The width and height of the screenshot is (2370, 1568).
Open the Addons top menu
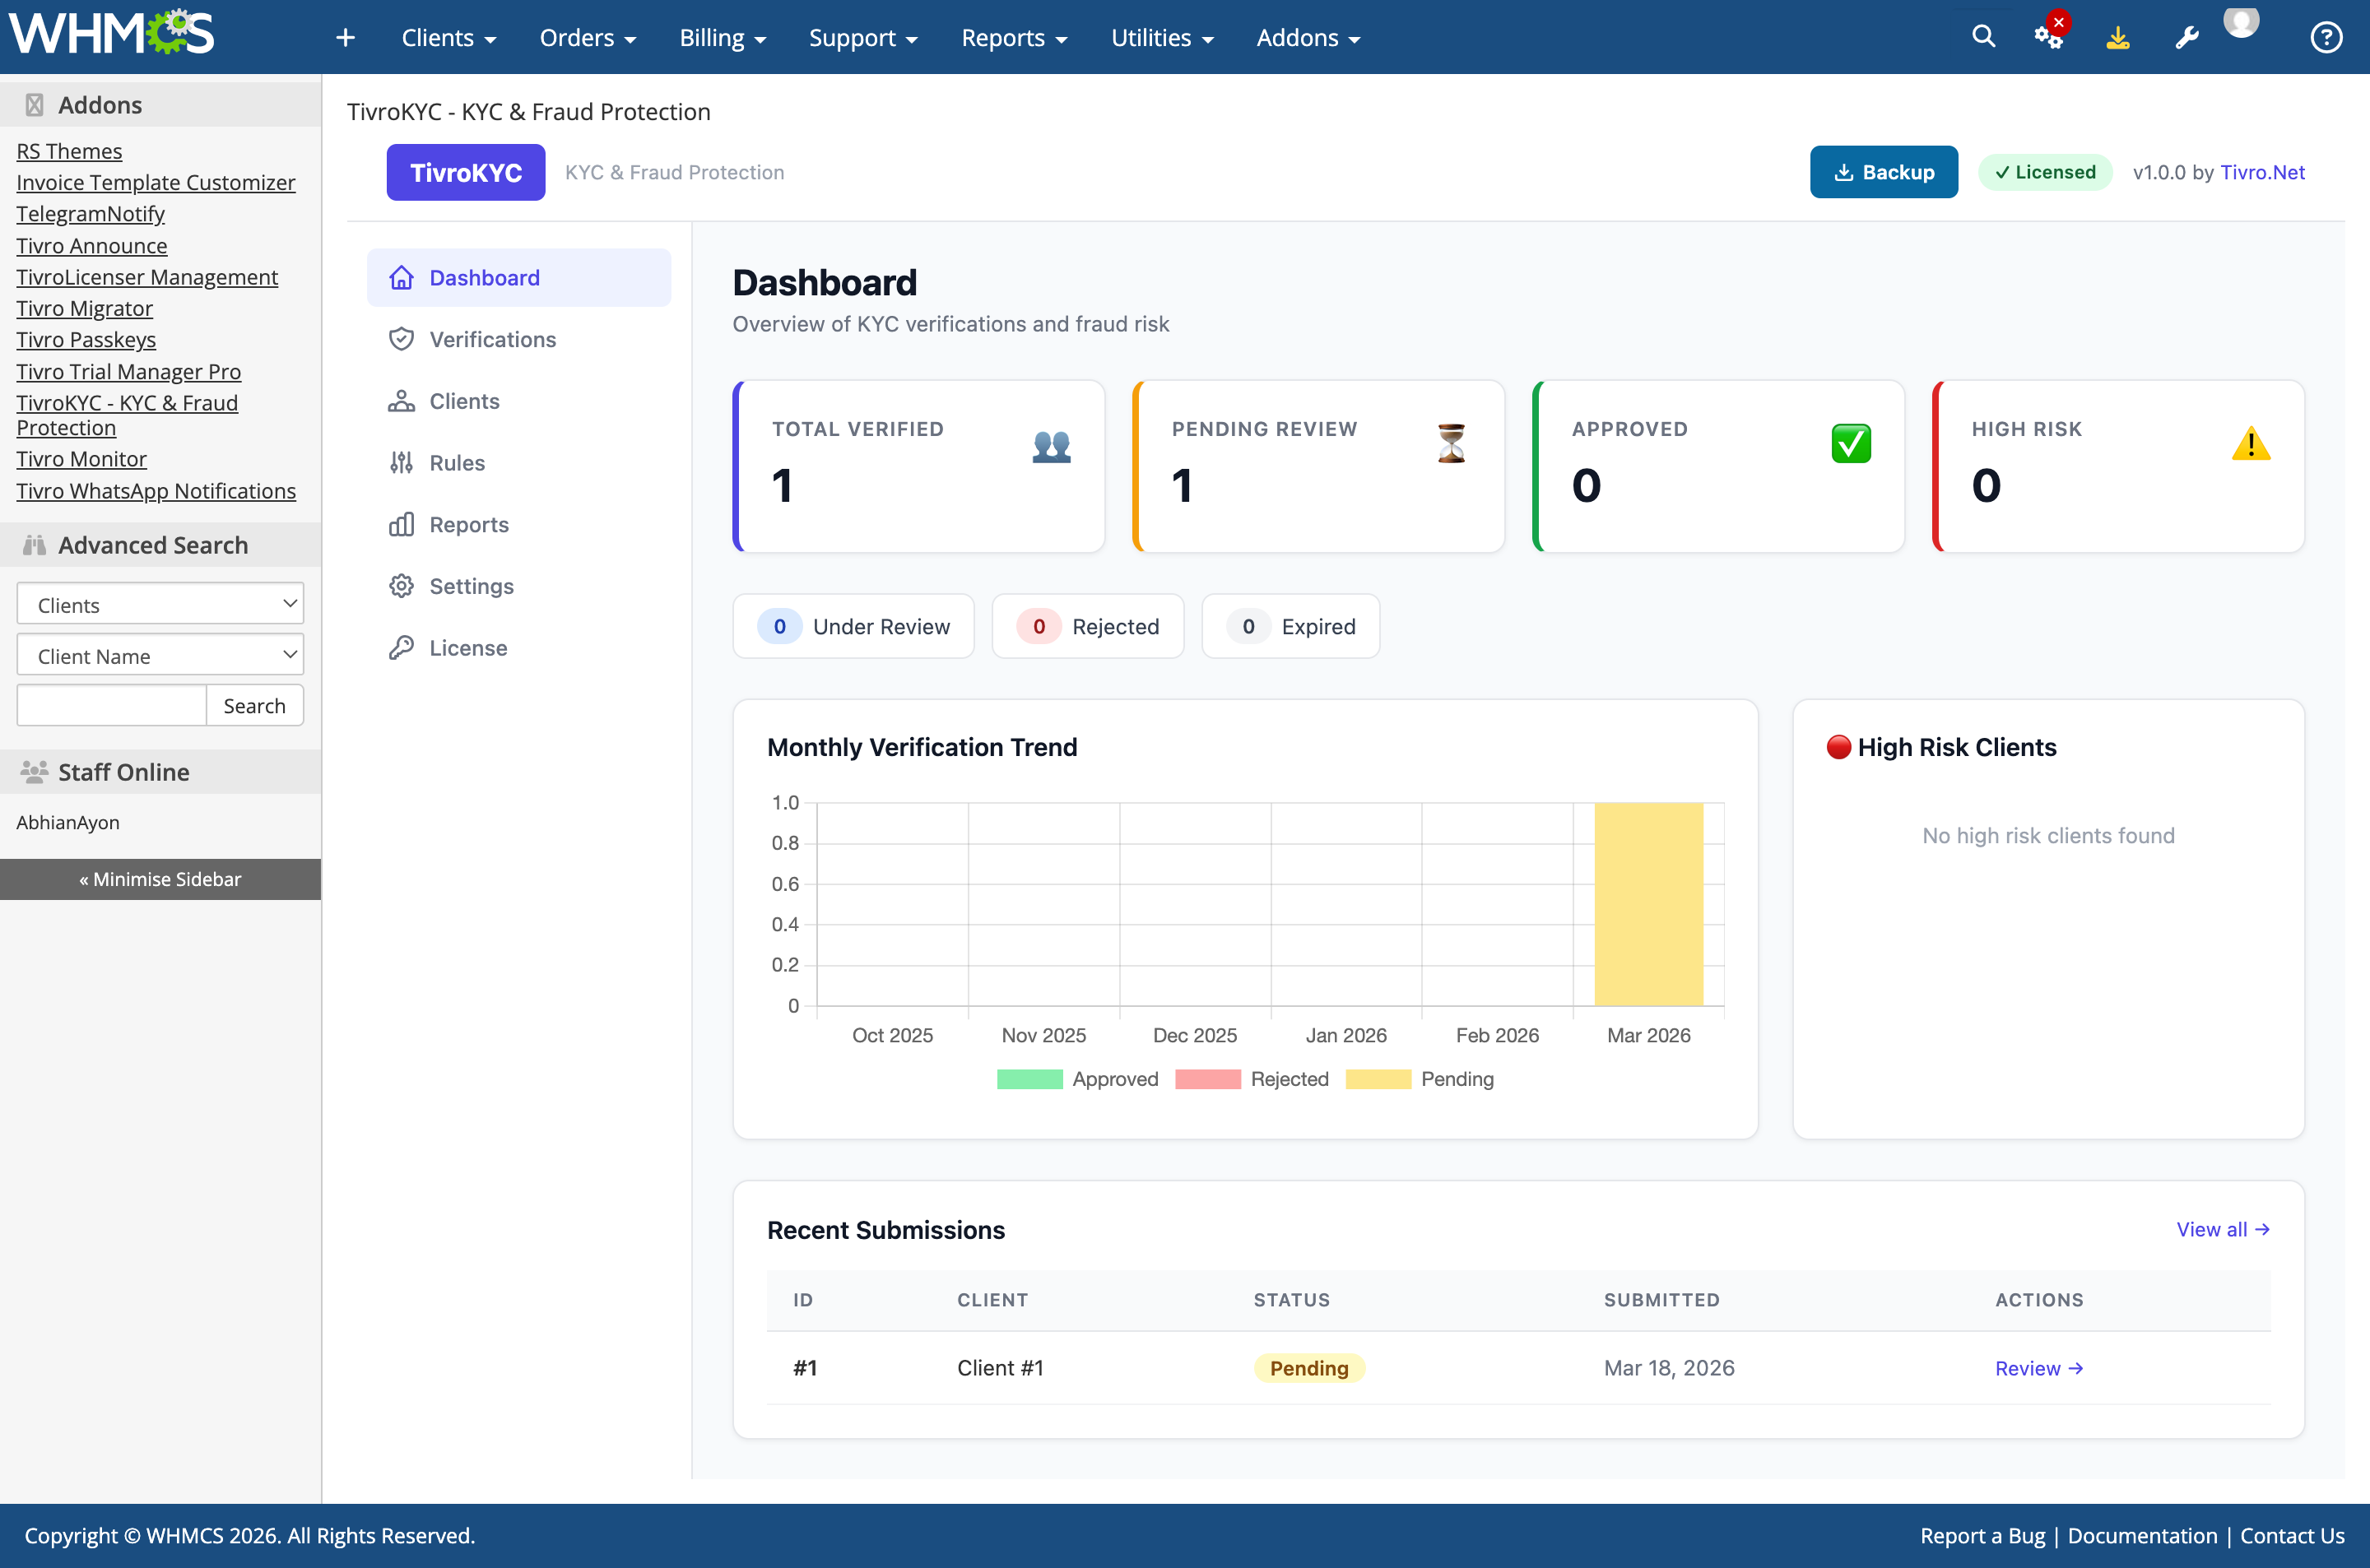tap(1307, 38)
